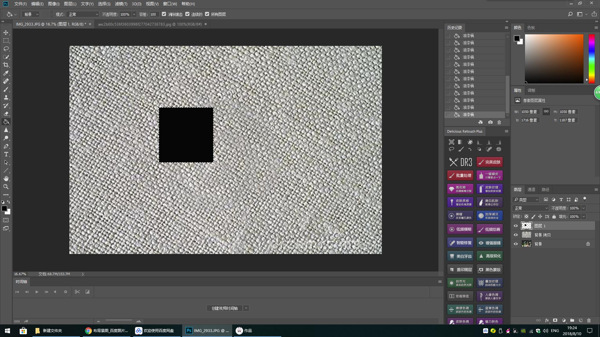The width and height of the screenshot is (600, 337).
Task: Open the 类型 layer filter dropdown
Action: (x=526, y=199)
